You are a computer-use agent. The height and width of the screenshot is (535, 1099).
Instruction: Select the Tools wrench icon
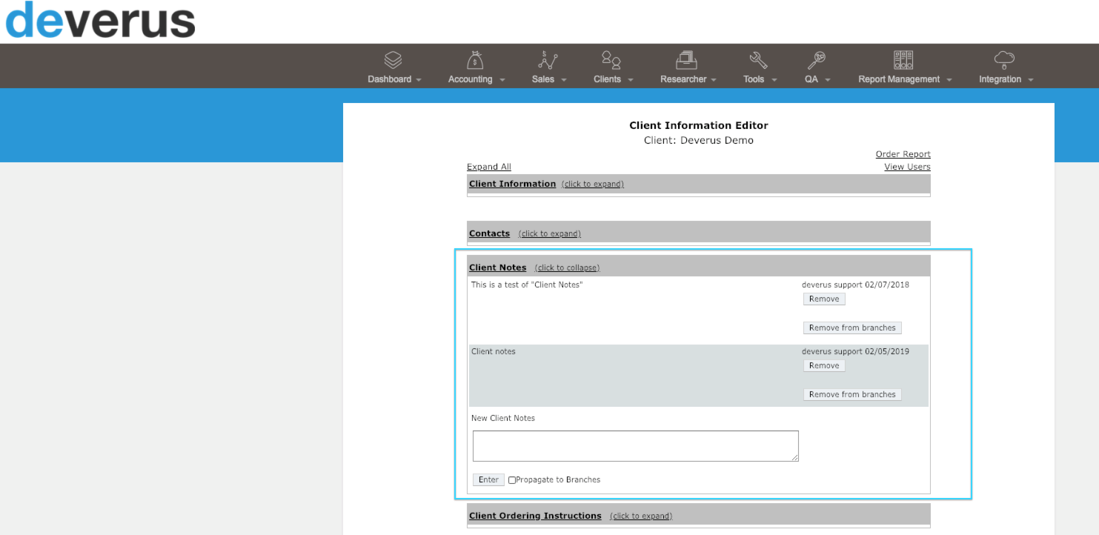(x=758, y=60)
